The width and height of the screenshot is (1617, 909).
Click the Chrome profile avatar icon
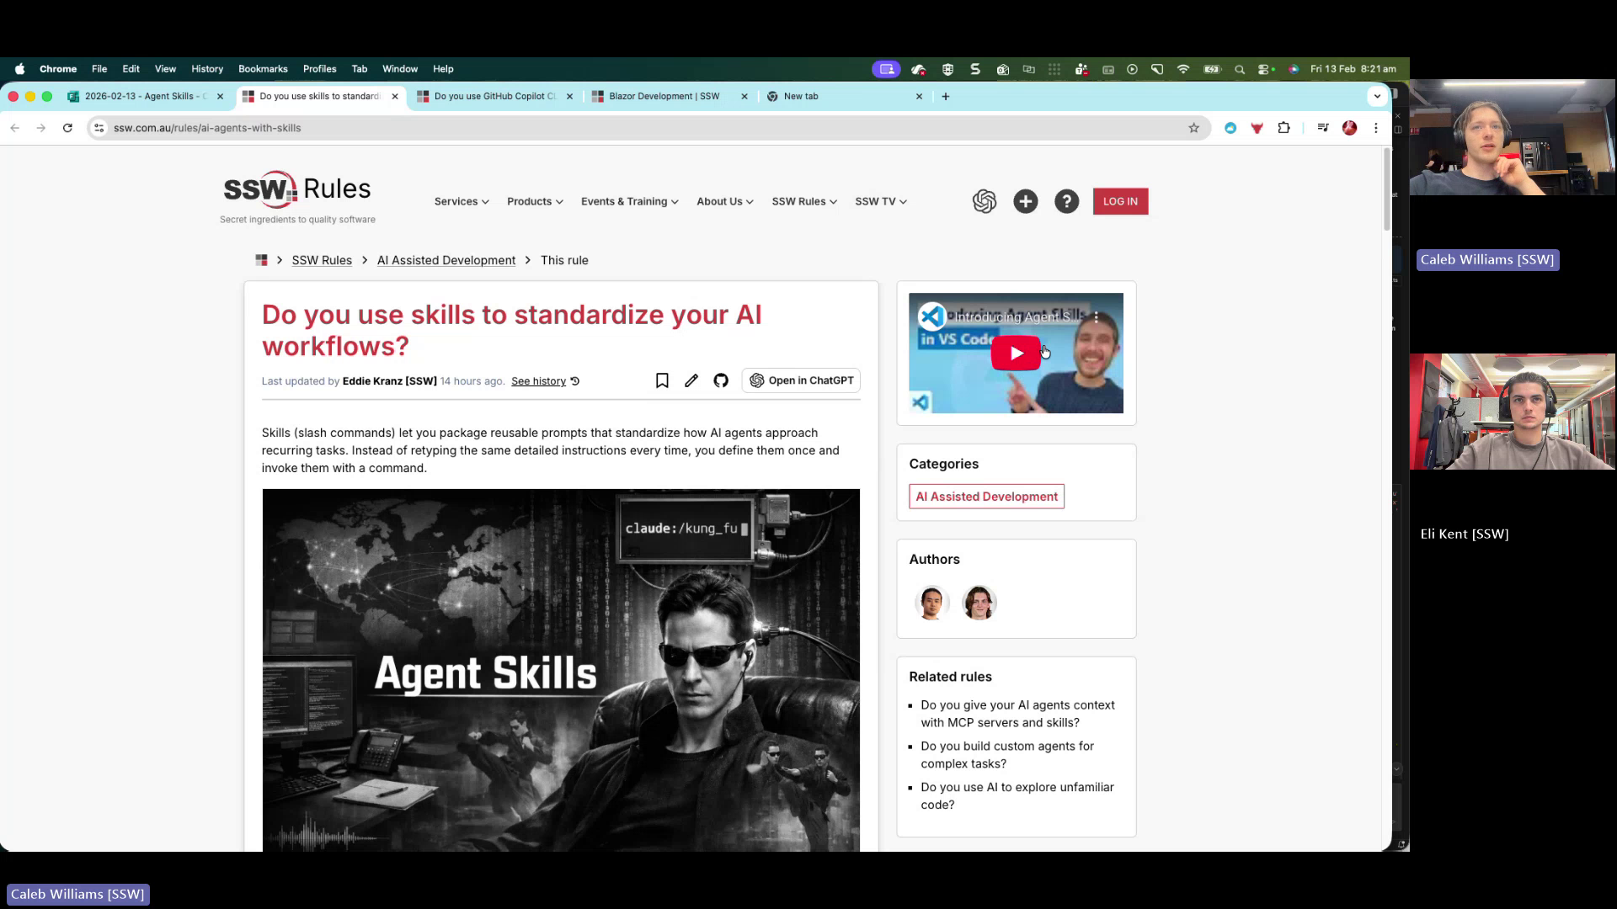point(1349,128)
